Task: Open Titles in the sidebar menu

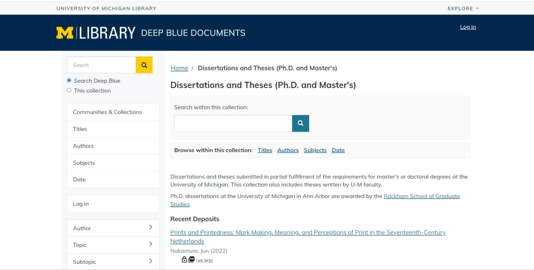Action: (x=113, y=129)
